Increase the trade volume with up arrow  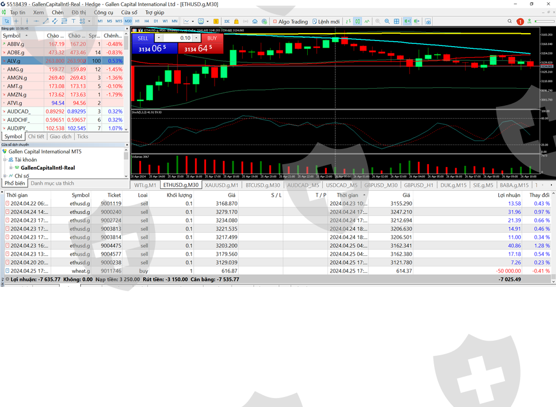[x=197, y=38]
